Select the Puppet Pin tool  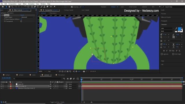[54, 7]
